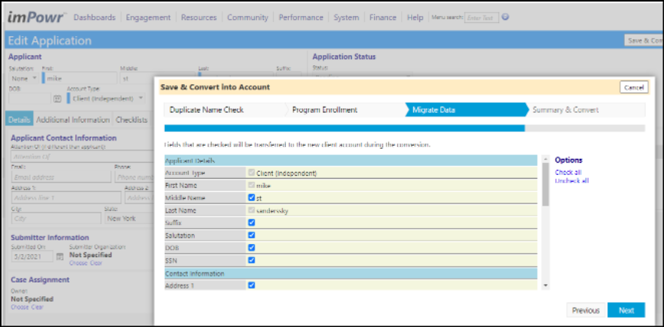Click Clear under Case Assignment Owner
Screen dimensions: 664x327
coord(38,307)
